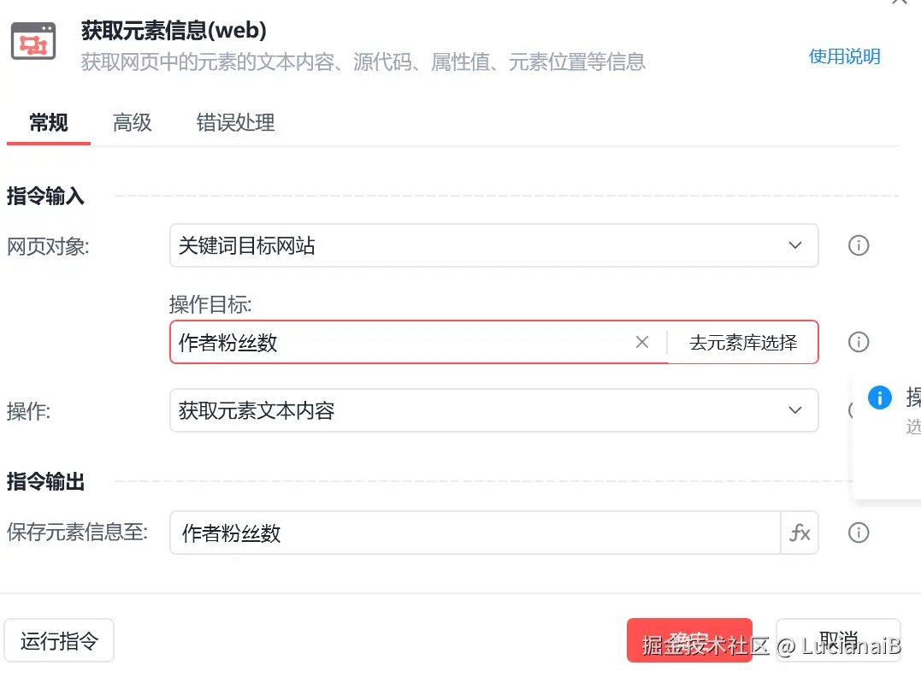Click the 保存元素信息至 output field
921x677 pixels.
[475, 533]
